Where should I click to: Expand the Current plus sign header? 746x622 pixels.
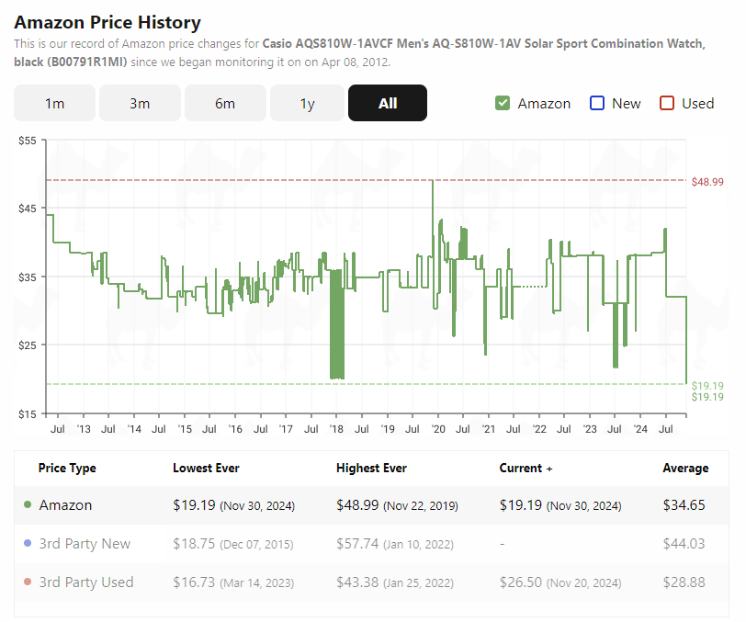point(549,469)
